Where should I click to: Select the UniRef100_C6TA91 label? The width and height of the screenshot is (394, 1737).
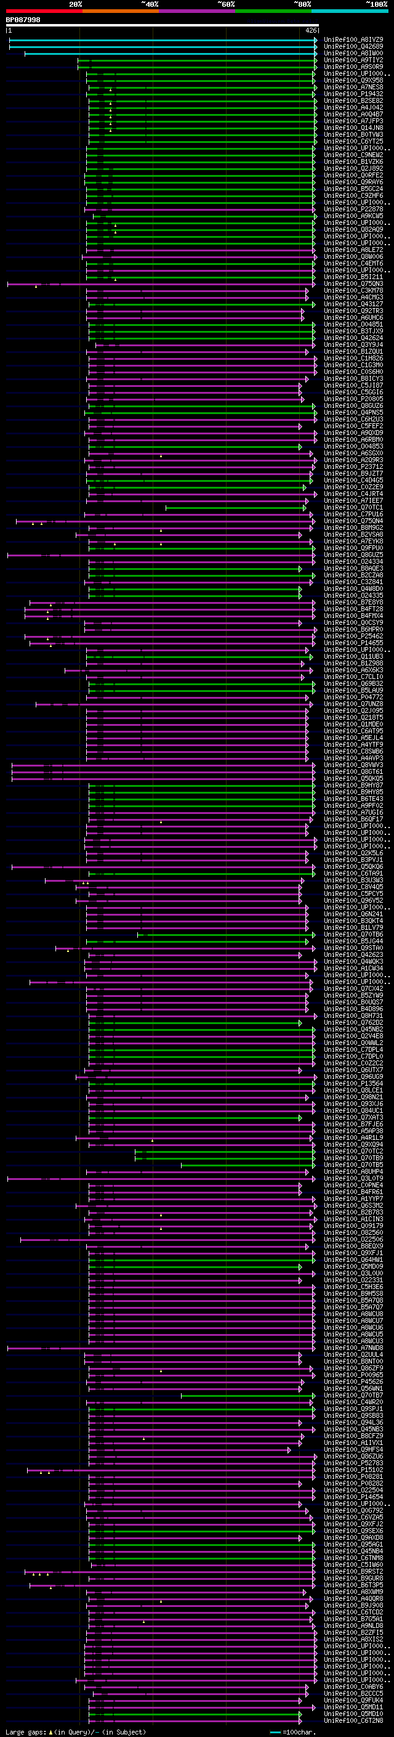pyautogui.click(x=353, y=873)
